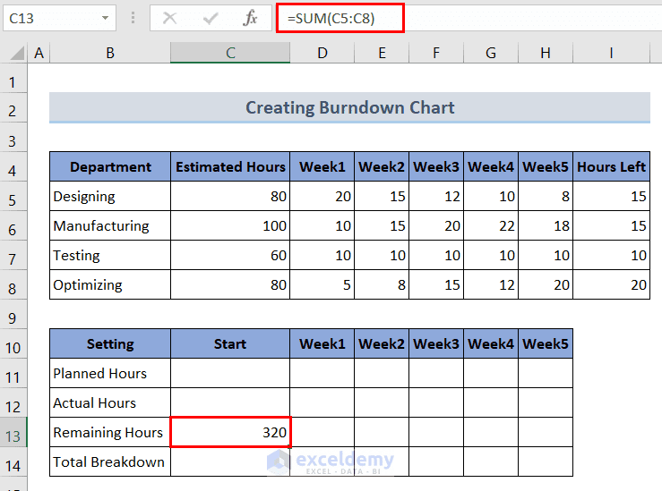Select the Remaining Hours label cell
Viewport: 662px width, 491px height.
click(x=110, y=432)
